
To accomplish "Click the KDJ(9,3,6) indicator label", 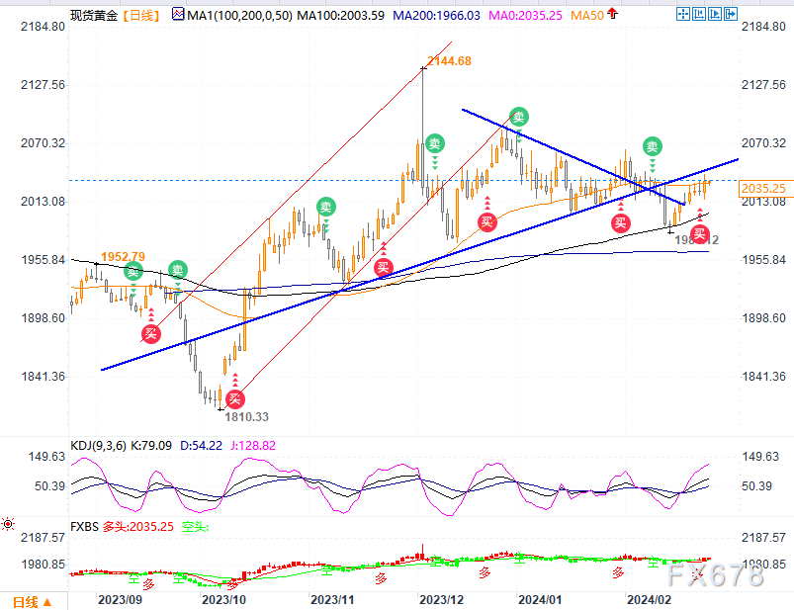I will [x=98, y=446].
